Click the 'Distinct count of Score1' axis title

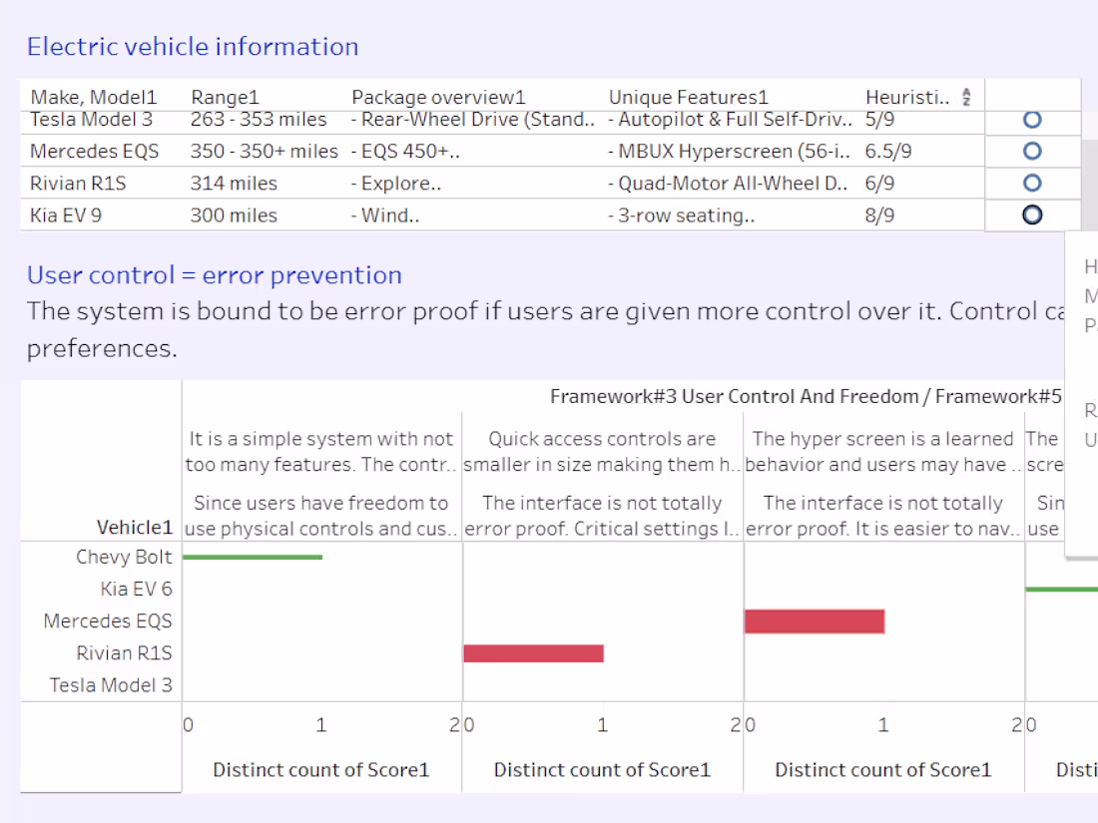(x=320, y=770)
